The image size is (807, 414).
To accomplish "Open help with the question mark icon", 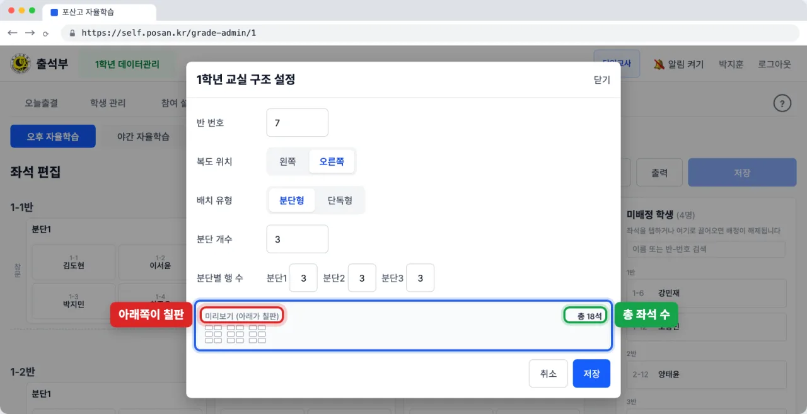I will click(782, 103).
